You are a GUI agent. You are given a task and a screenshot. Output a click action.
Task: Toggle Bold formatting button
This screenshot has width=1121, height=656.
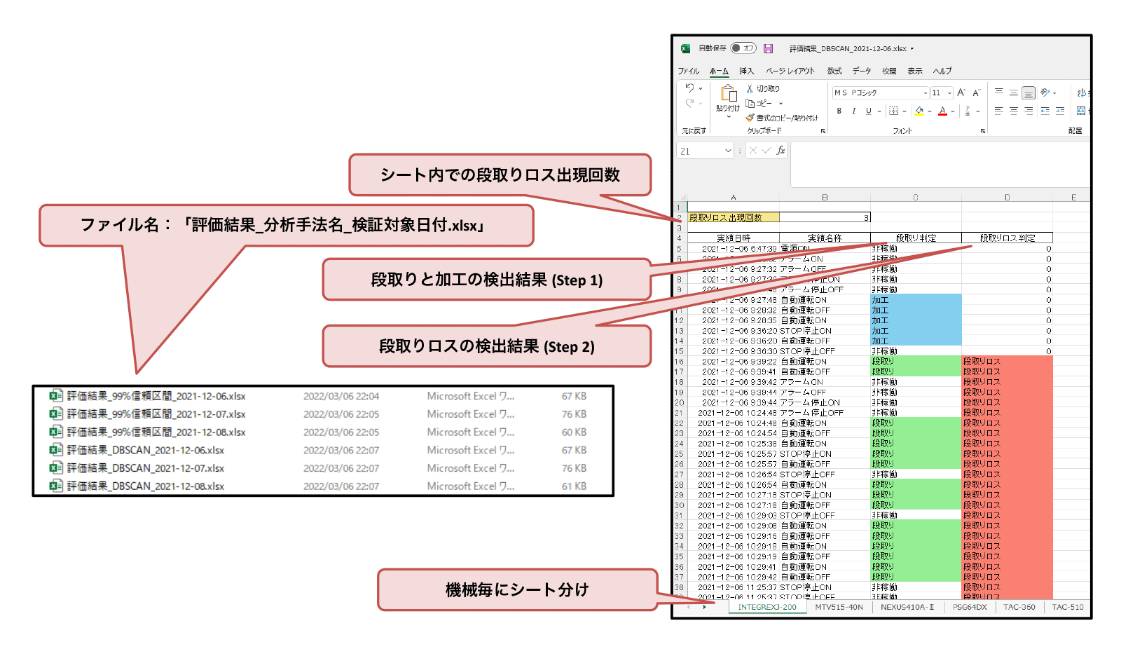tap(839, 111)
